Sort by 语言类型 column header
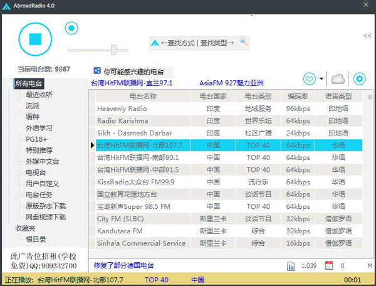 (338, 97)
